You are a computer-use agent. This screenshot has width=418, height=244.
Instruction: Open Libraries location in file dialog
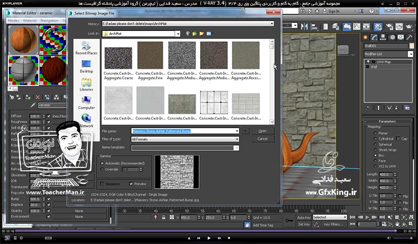(86, 85)
